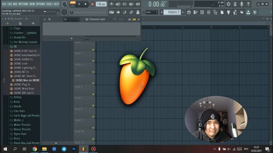Image resolution: width=273 pixels, height=153 pixels.
Task: Toggle the step editing note icon
Action: 125,12
